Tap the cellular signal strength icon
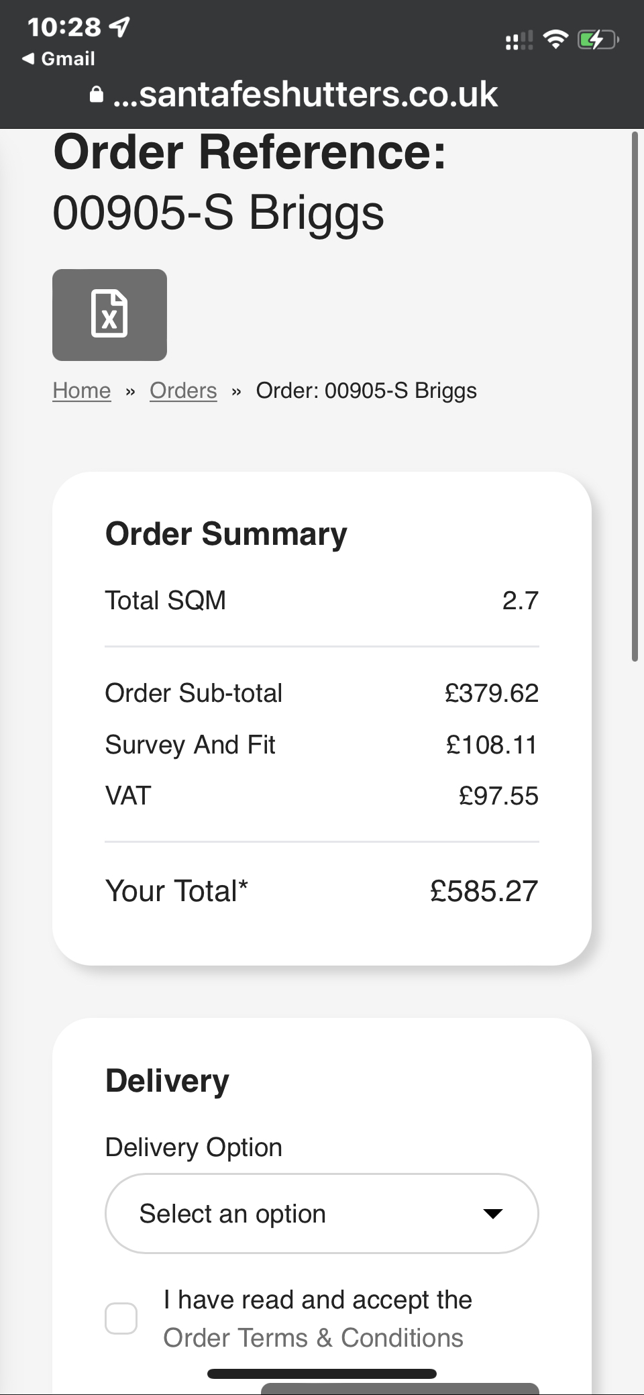Image resolution: width=644 pixels, height=1395 pixels. point(519,41)
